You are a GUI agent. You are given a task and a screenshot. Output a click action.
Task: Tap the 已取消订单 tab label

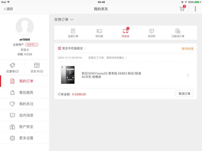coord(178,36)
